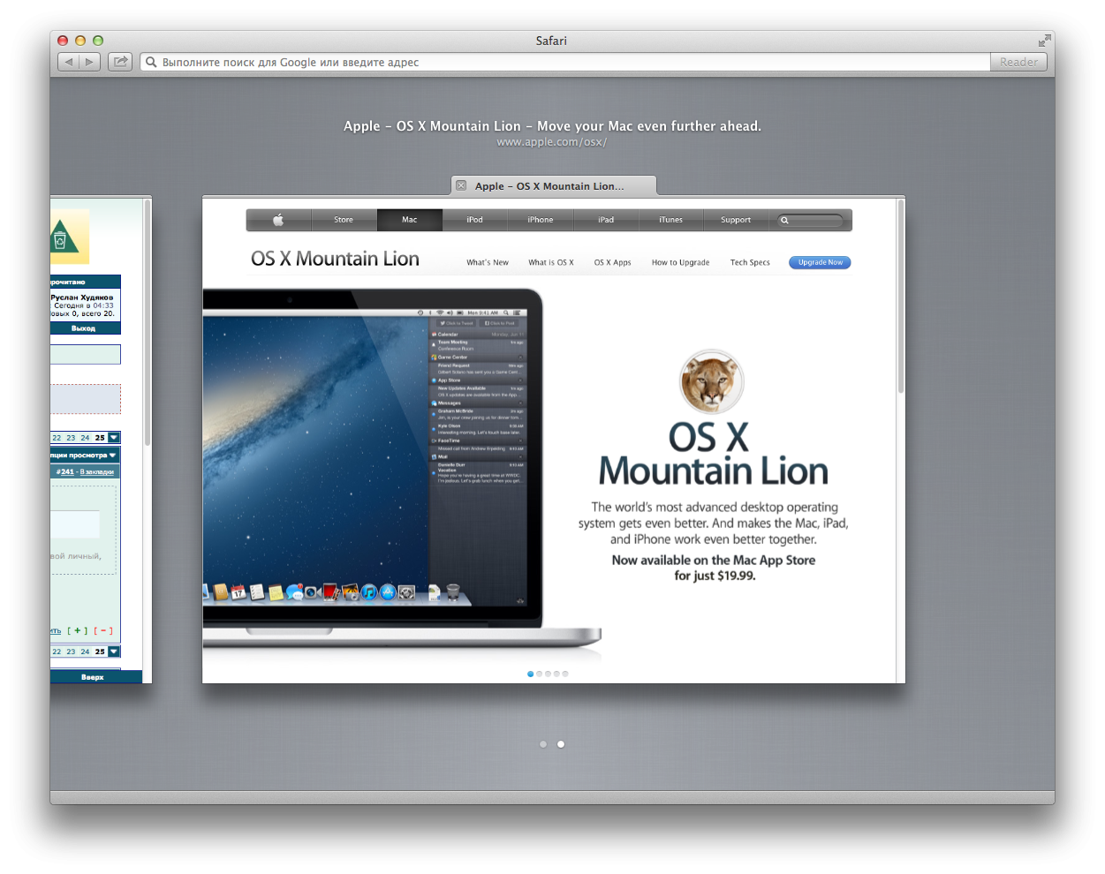
Task: Open iPod in the Apple navigation bar
Action: pos(475,220)
